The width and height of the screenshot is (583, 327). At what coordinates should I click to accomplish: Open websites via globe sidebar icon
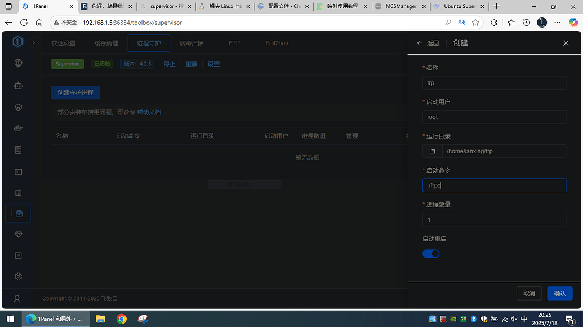(17, 63)
